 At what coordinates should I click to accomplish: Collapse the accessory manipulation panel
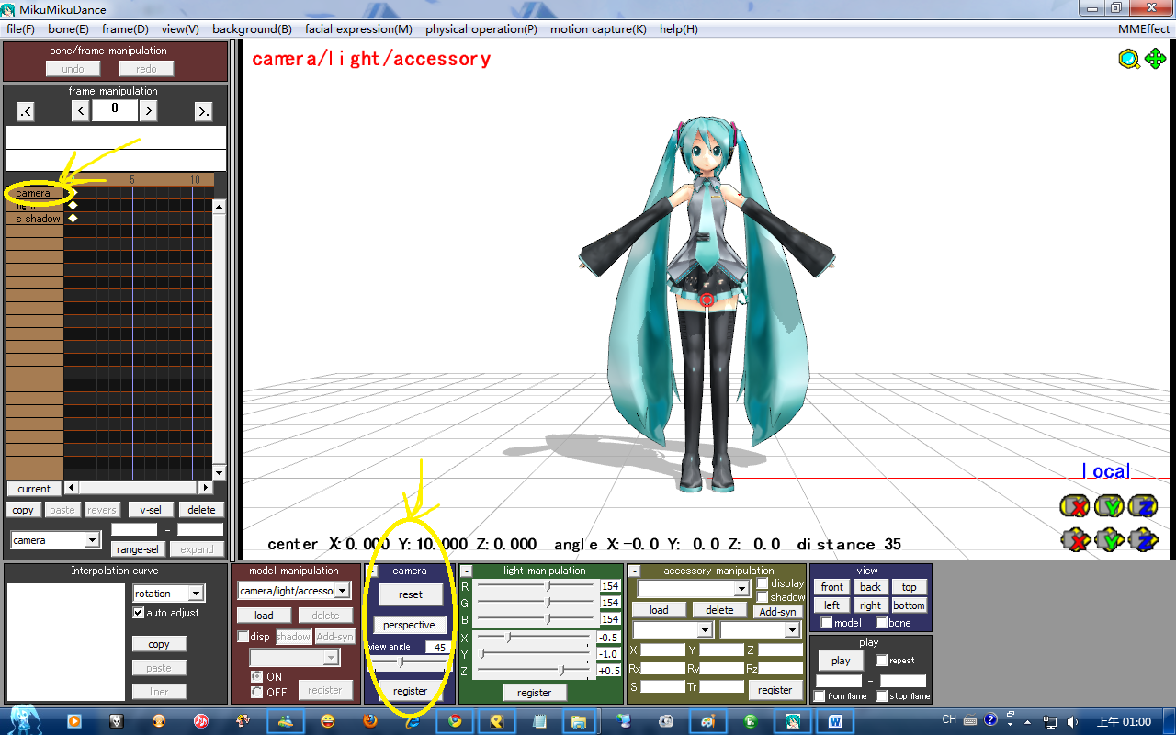[634, 571]
